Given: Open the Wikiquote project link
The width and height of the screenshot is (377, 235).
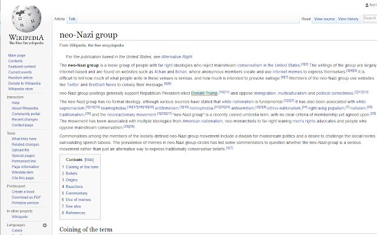Looking at the screenshot, I should (19, 217).
